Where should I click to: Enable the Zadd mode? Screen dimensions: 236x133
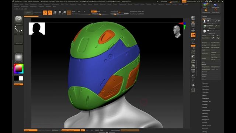(94, 11)
